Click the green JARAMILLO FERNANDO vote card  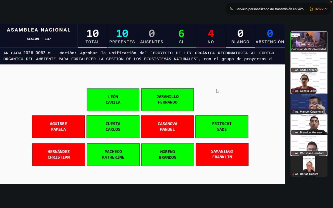click(168, 100)
